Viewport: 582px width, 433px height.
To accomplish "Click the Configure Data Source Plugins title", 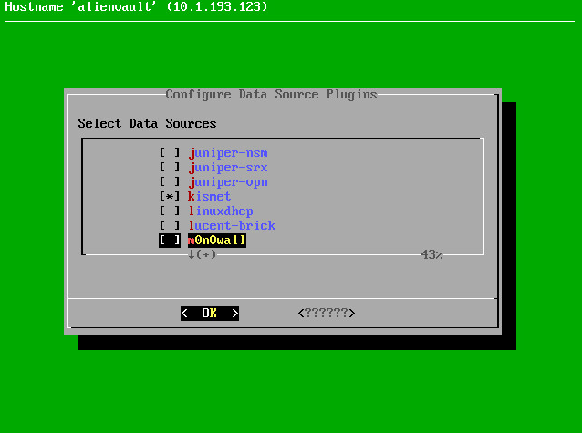I will click(x=271, y=95).
